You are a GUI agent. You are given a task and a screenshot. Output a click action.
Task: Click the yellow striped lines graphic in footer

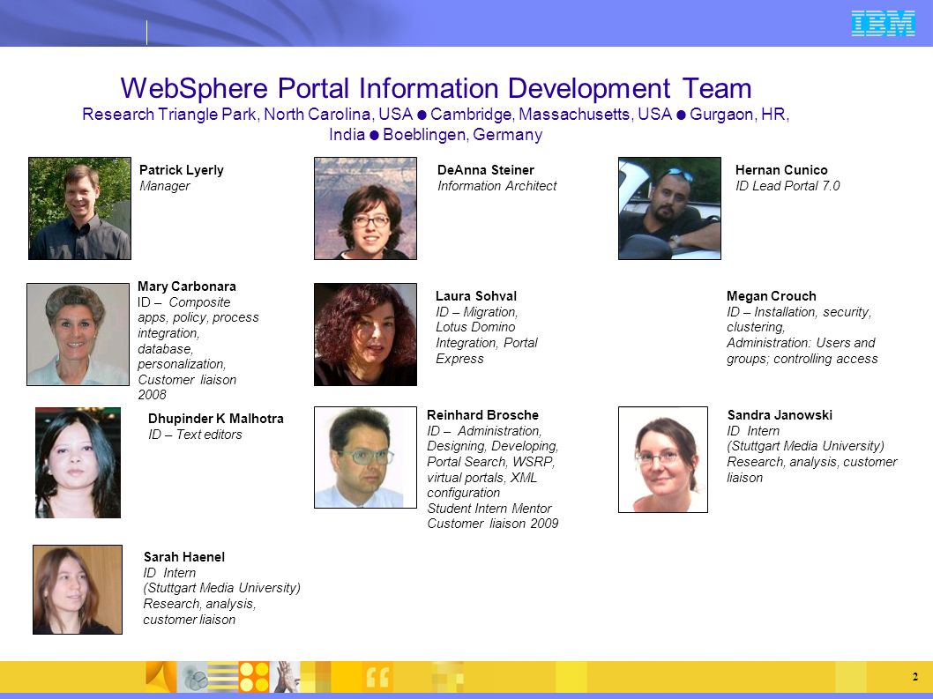pyautogui.click(x=222, y=677)
